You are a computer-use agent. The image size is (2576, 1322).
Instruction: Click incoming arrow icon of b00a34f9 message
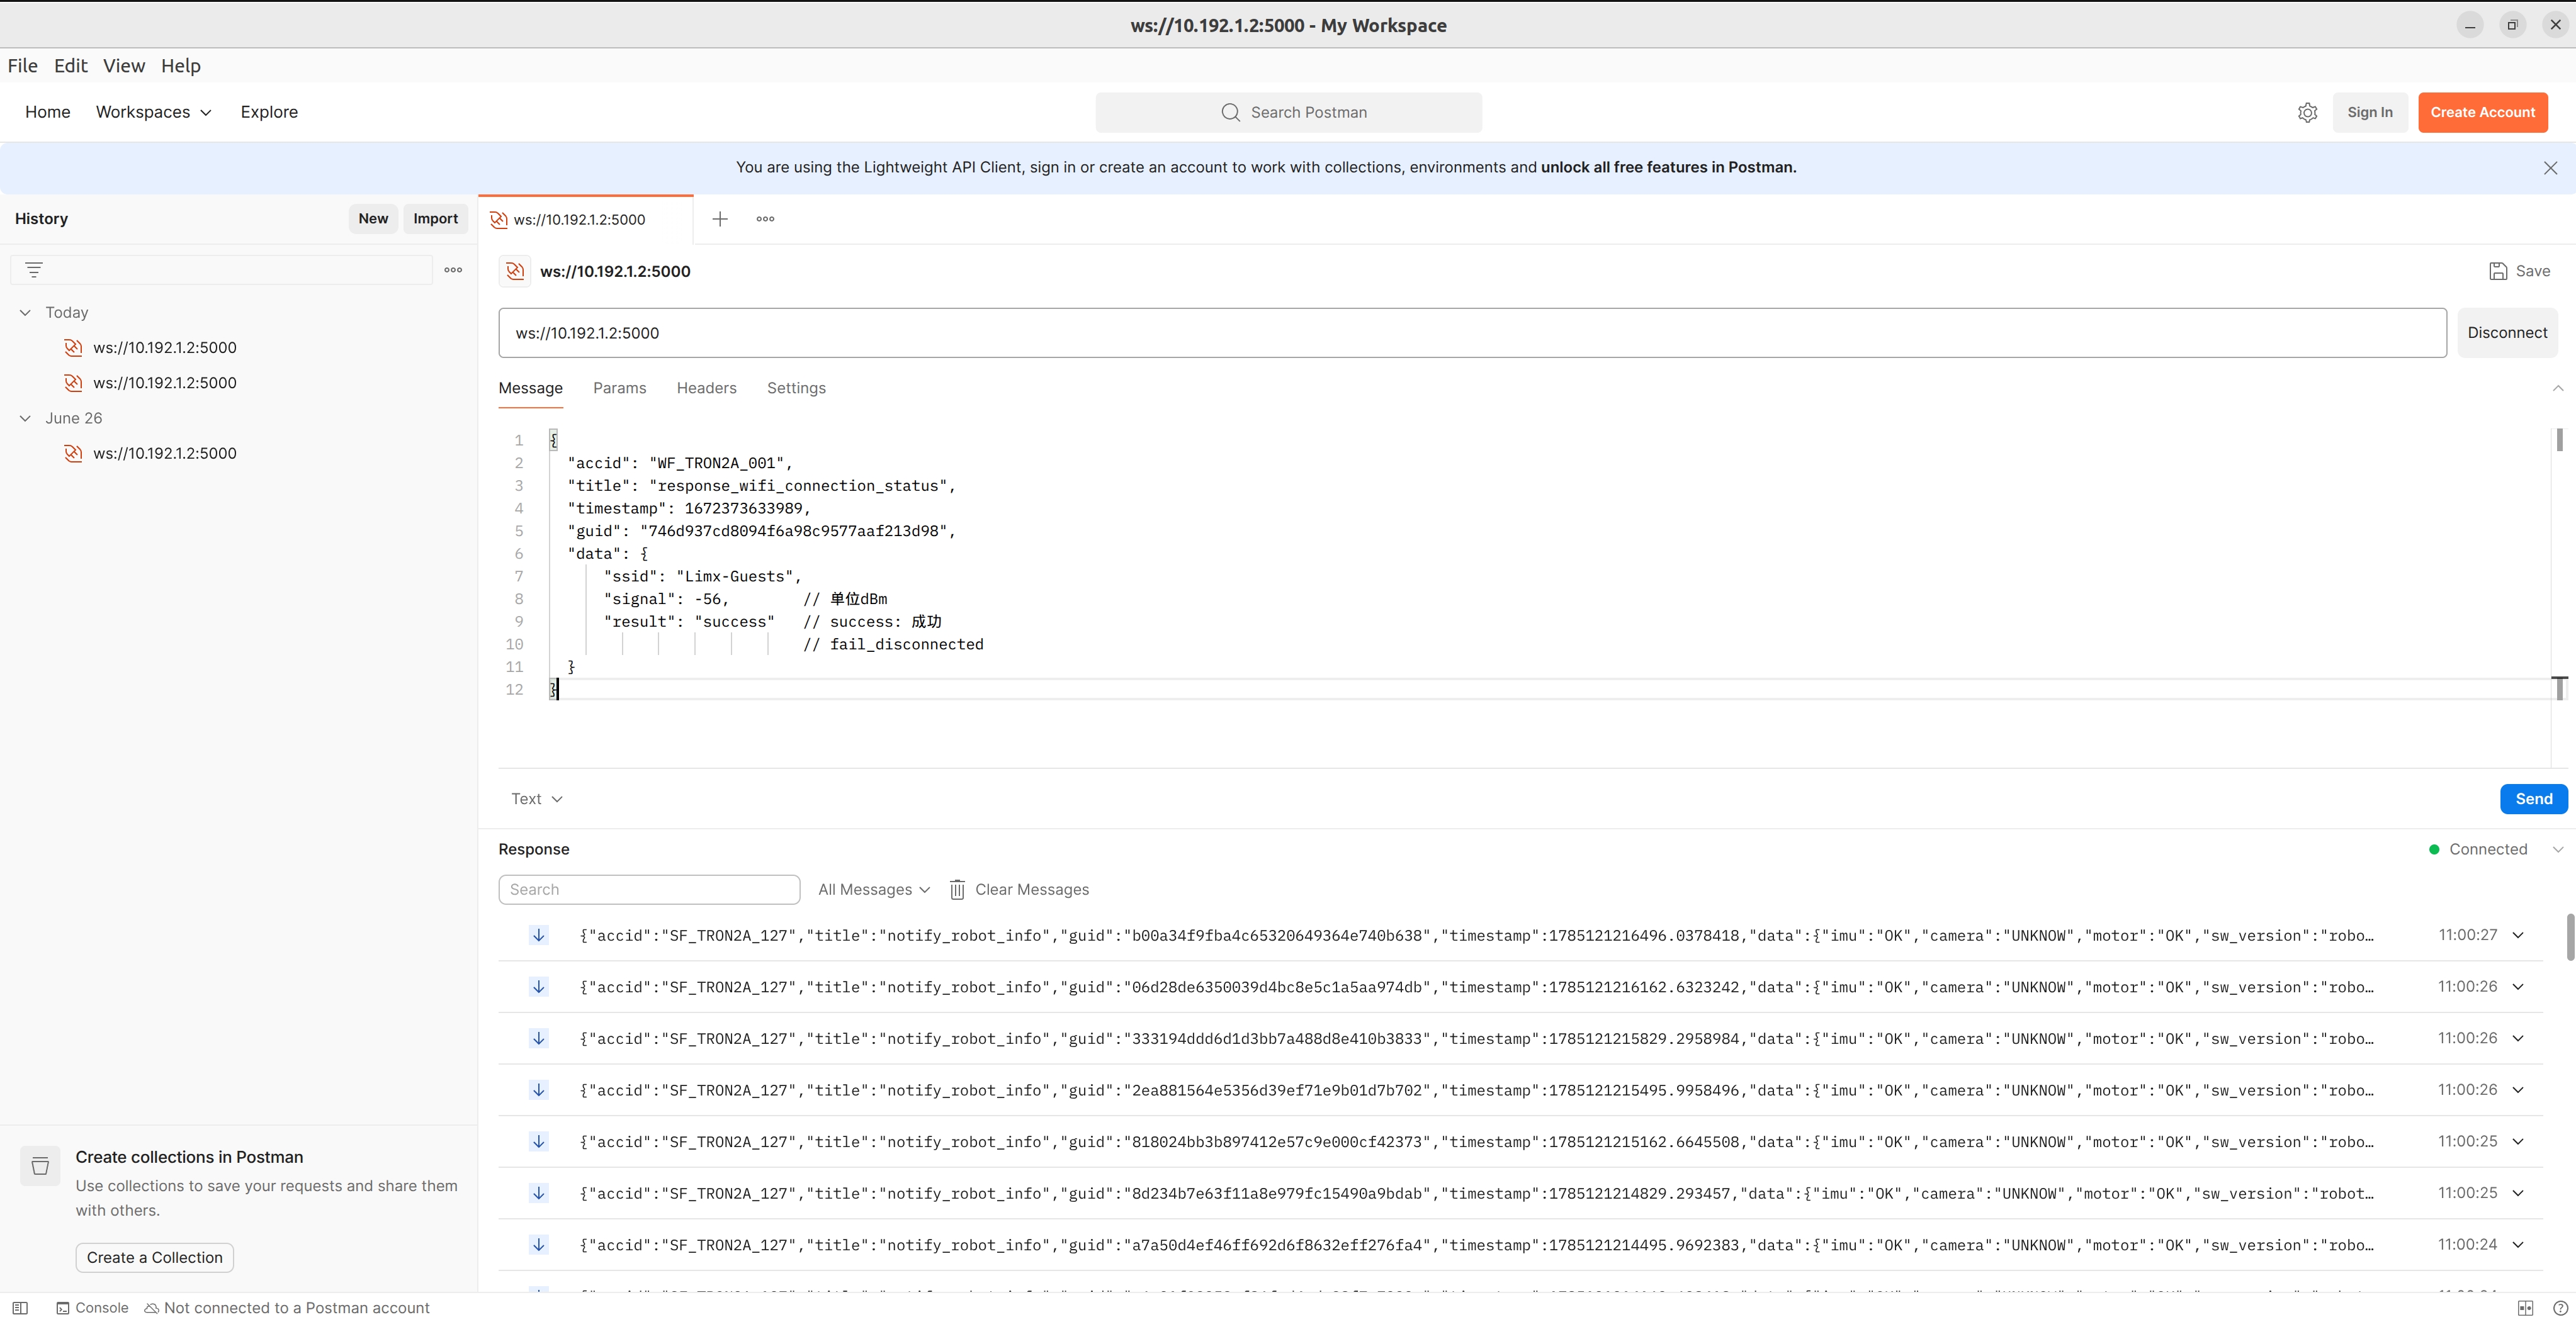[538, 935]
